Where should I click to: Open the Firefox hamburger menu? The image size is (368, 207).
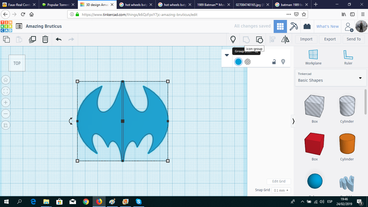click(363, 14)
